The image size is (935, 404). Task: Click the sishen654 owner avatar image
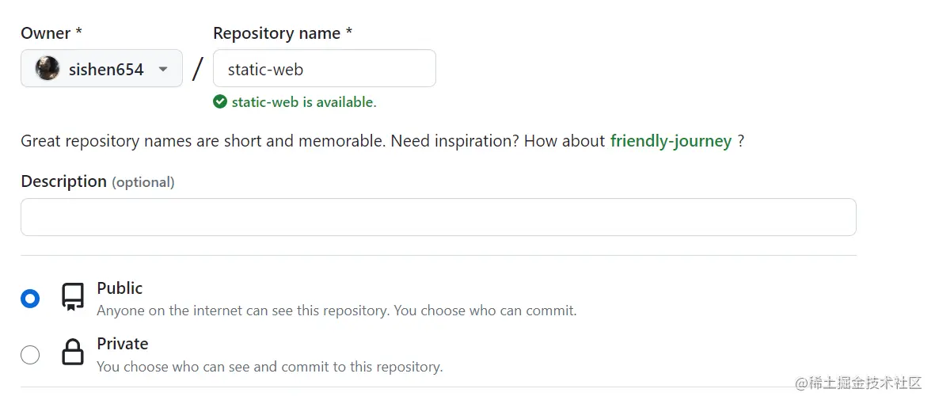pos(48,69)
